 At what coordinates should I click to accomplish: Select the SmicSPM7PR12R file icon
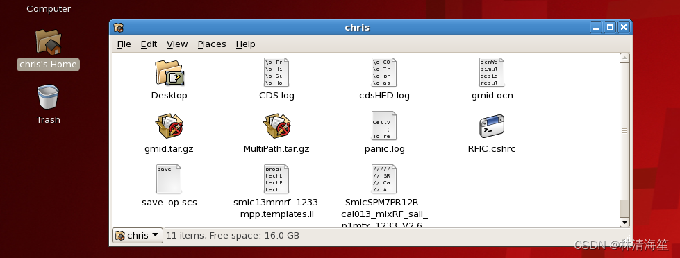click(384, 179)
